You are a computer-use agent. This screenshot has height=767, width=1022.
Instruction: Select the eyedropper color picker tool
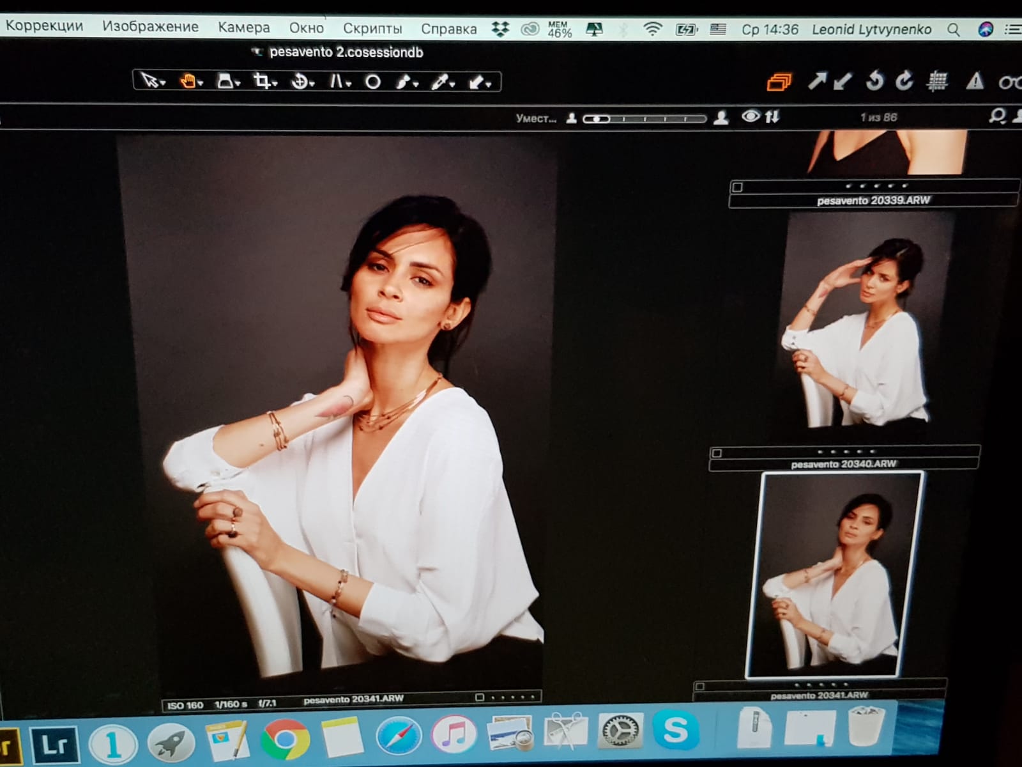[x=442, y=82]
